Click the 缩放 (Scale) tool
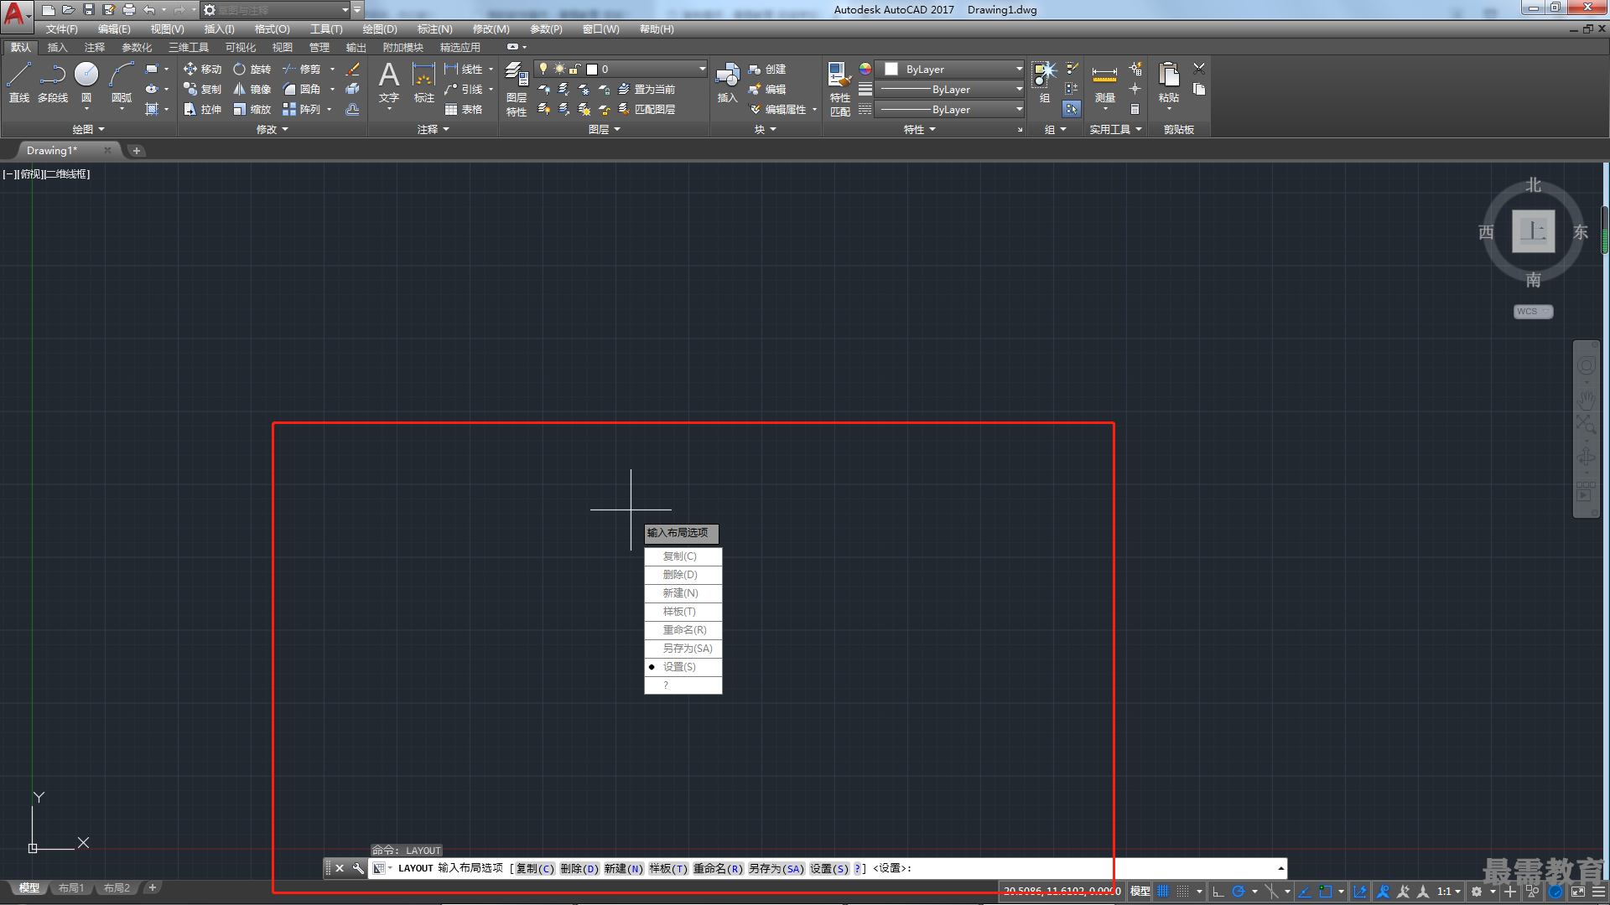The height and width of the screenshot is (905, 1610). click(x=252, y=109)
